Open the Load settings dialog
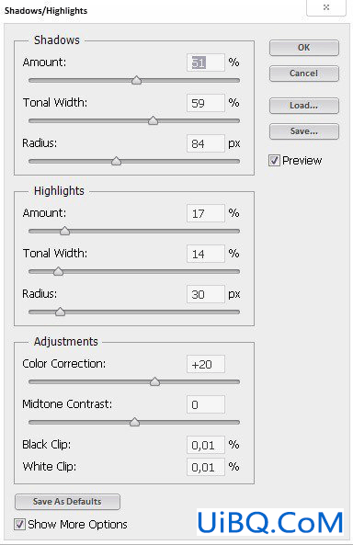 click(304, 106)
